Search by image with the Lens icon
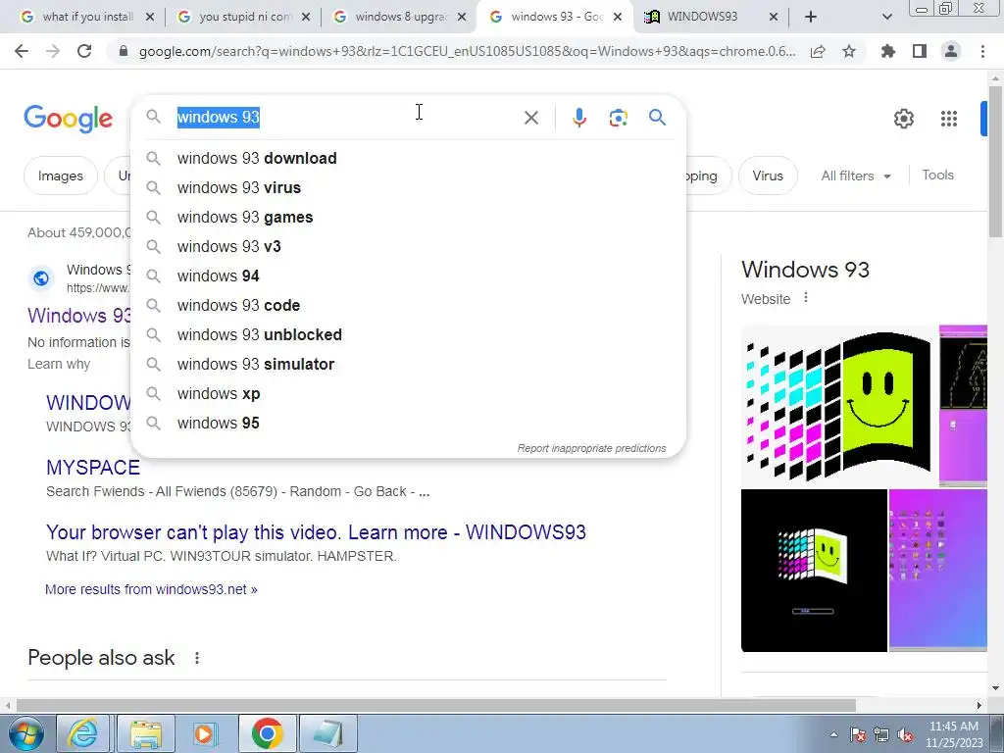Image resolution: width=1004 pixels, height=753 pixels. pyautogui.click(x=618, y=118)
